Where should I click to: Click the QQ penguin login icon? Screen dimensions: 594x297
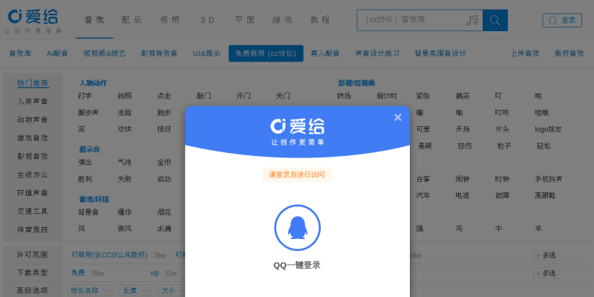coord(298,228)
